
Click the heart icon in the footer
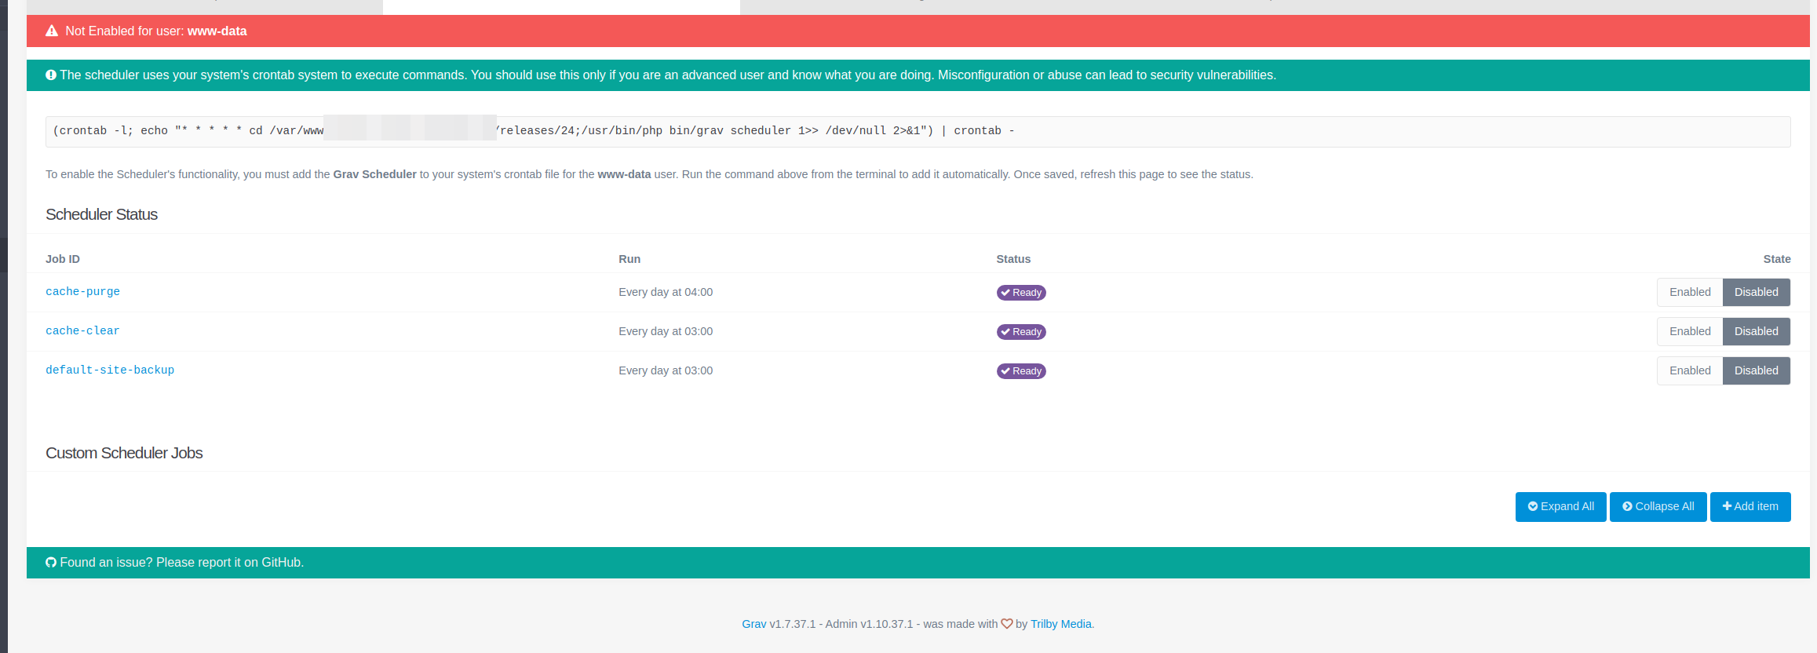point(1006,624)
